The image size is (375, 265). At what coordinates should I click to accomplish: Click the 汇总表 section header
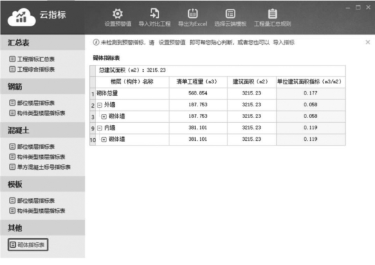43,43
